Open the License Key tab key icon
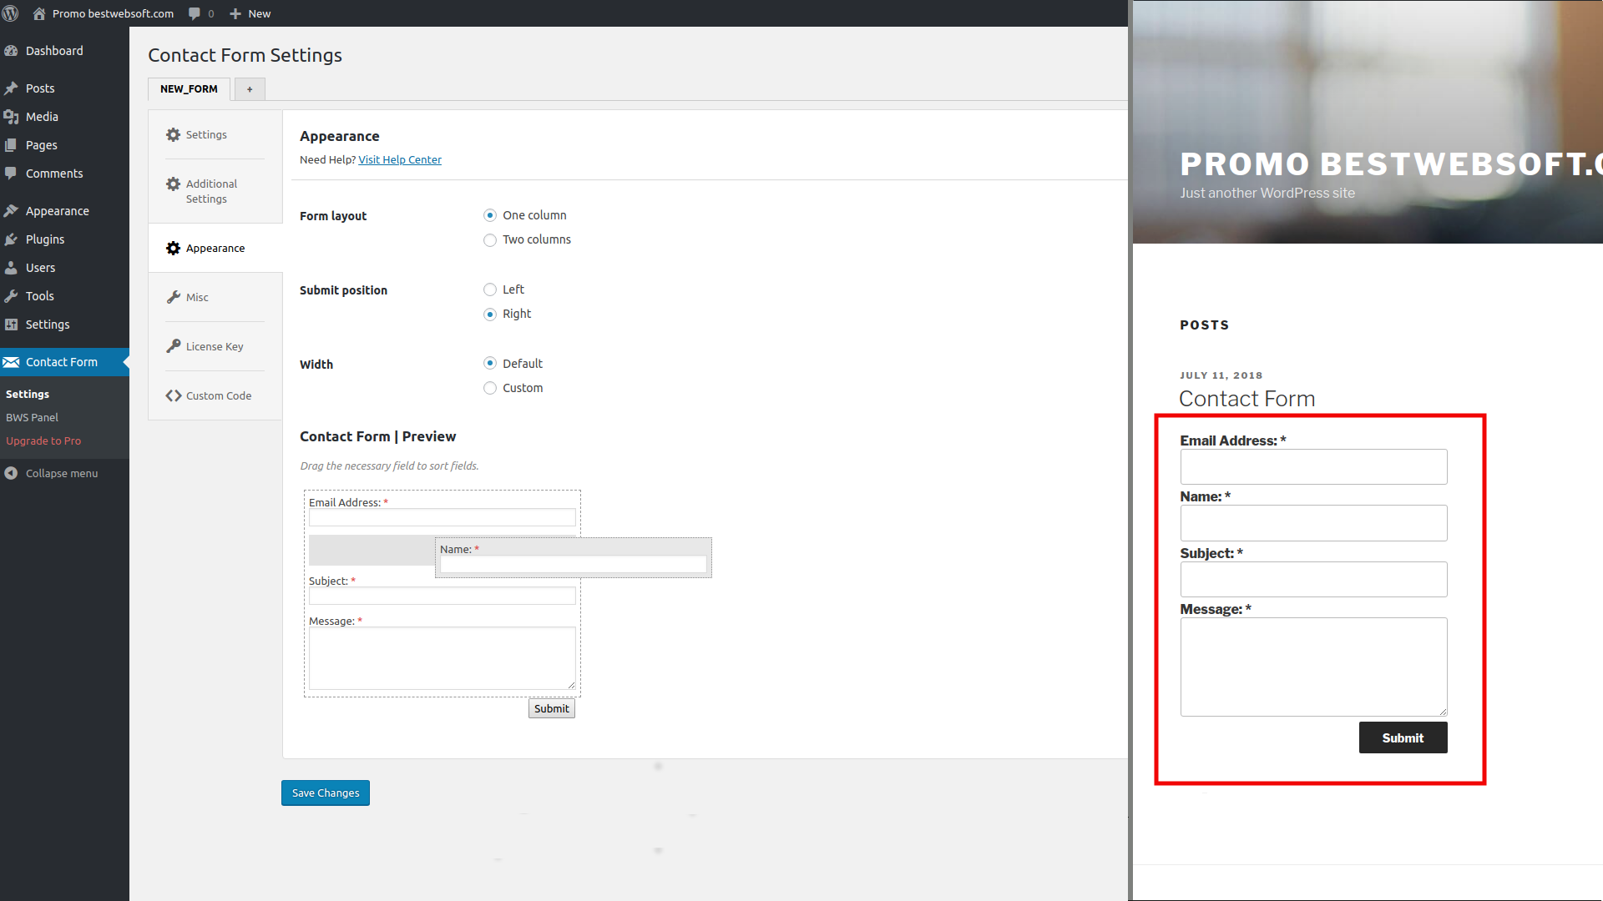Viewport: 1603px width, 901px height. pos(173,345)
